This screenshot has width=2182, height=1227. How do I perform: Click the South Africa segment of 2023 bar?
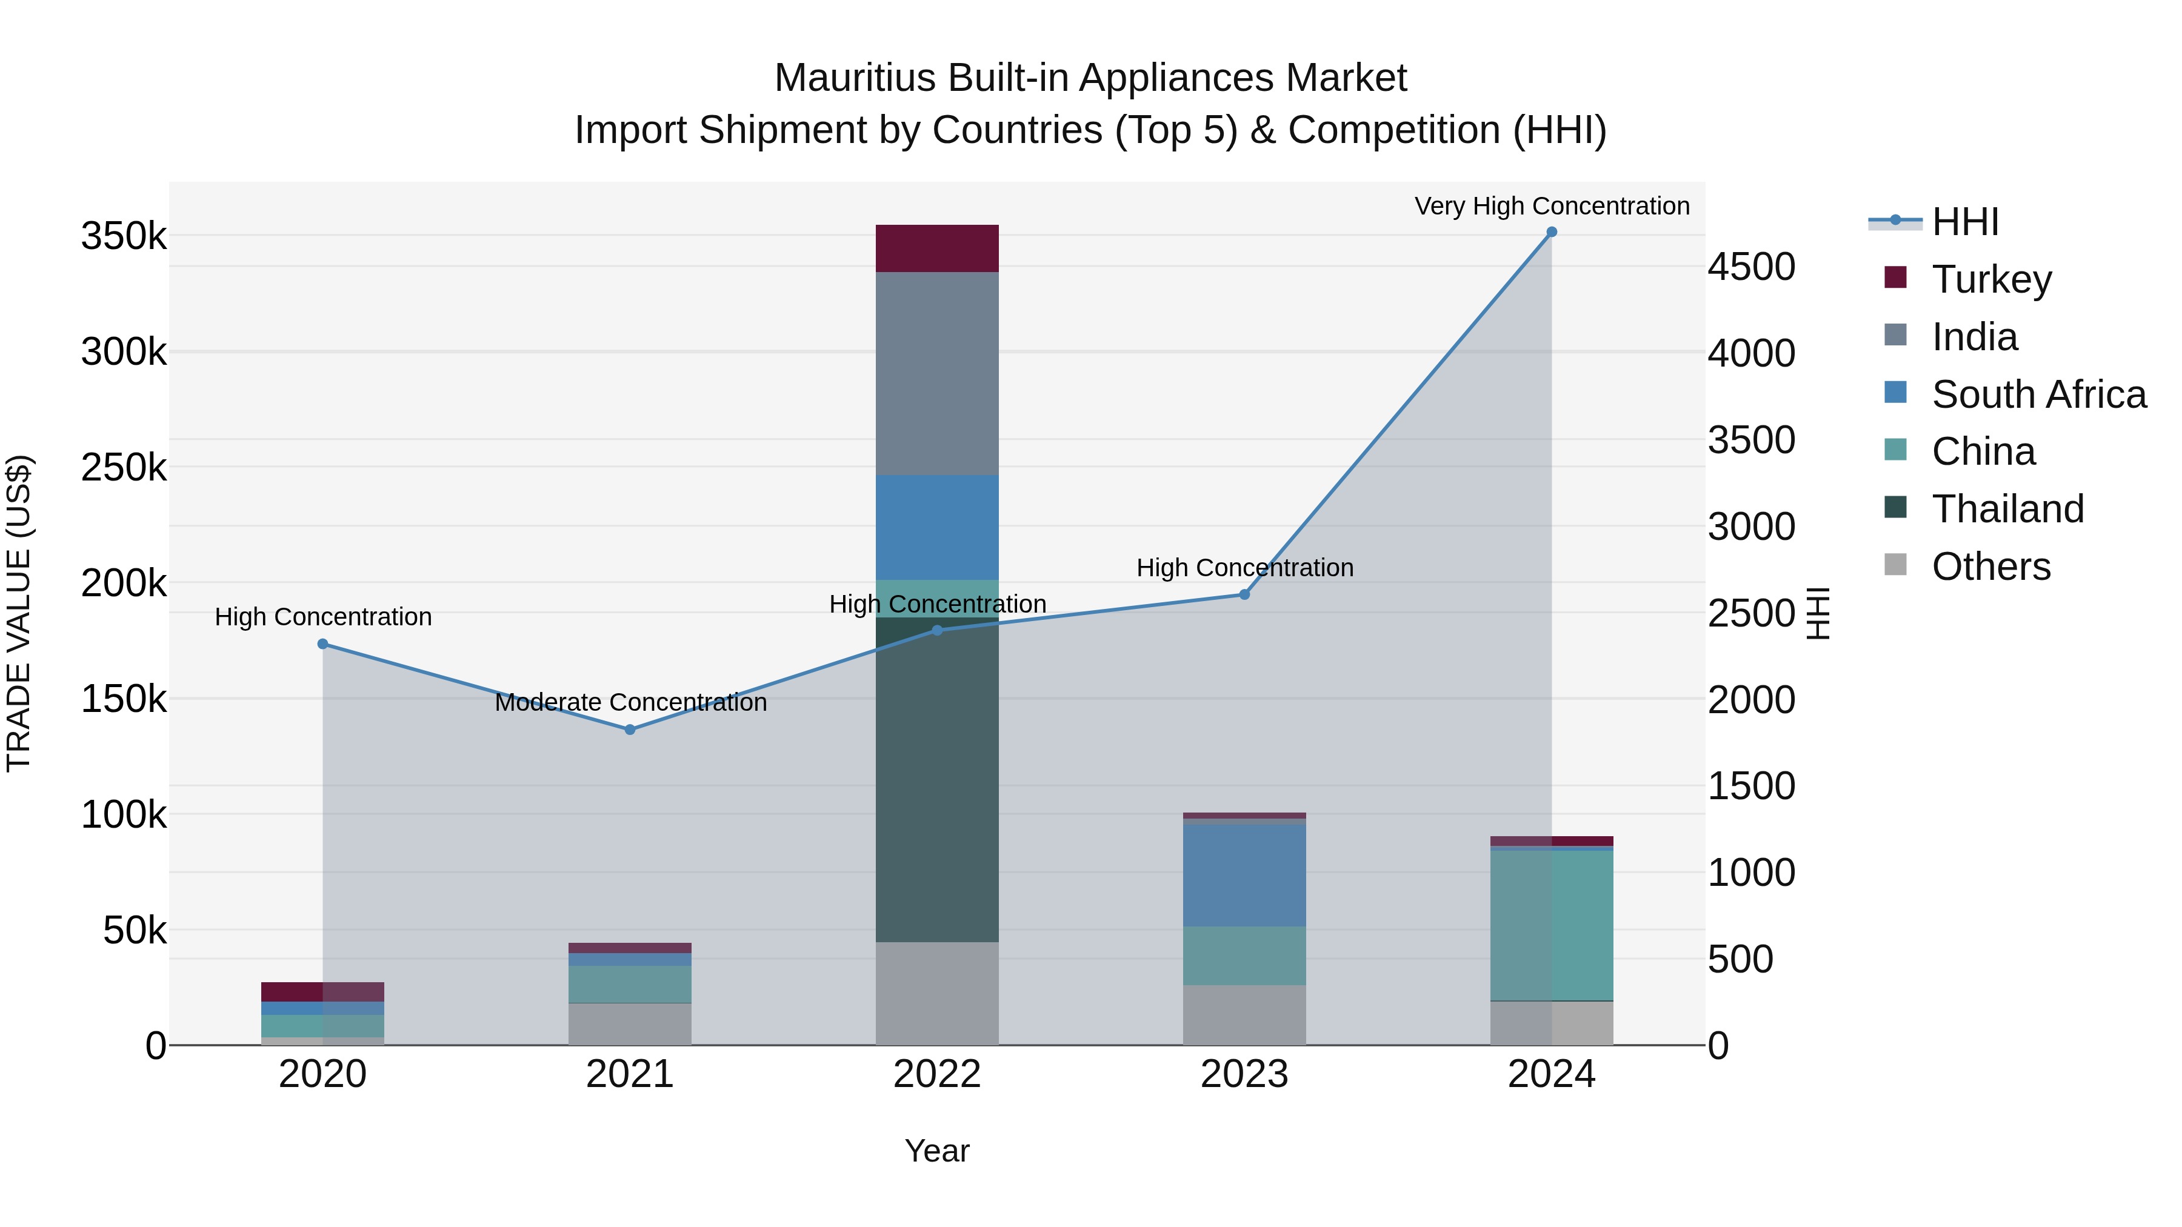point(1244,876)
